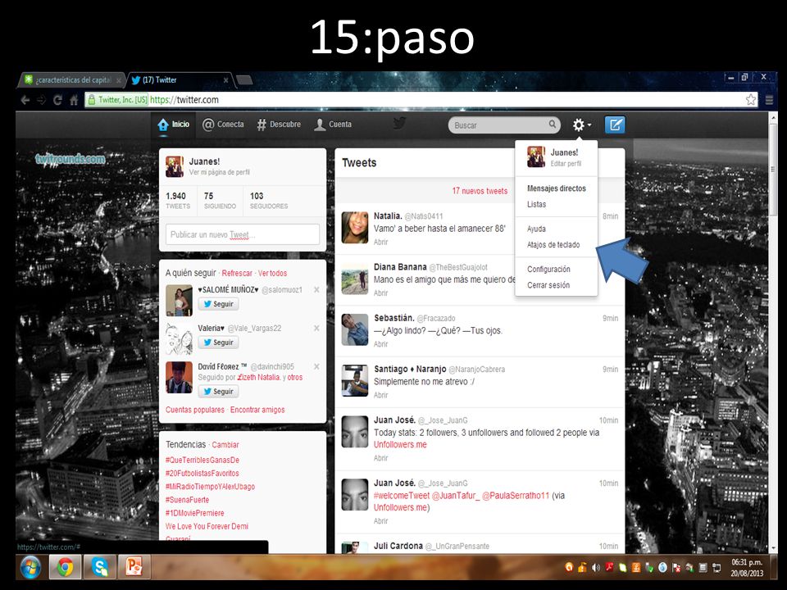Bookmark page with the star icon
Image resolution: width=787 pixels, height=590 pixels.
click(750, 100)
